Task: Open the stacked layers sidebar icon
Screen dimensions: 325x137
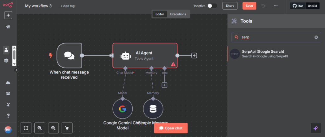Action: (6, 61)
